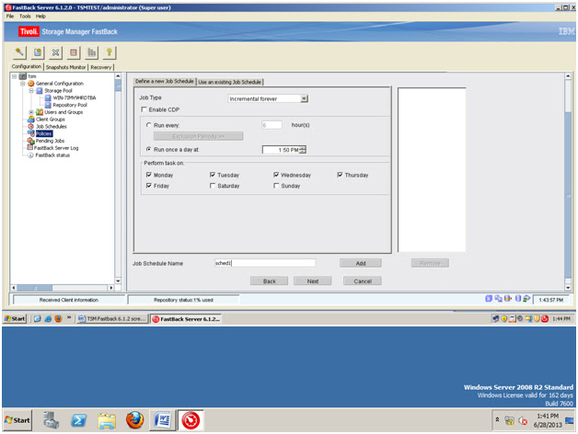Image resolution: width=578 pixels, height=434 pixels.
Task: Click the Job Schedule Name field
Action: pos(265,263)
